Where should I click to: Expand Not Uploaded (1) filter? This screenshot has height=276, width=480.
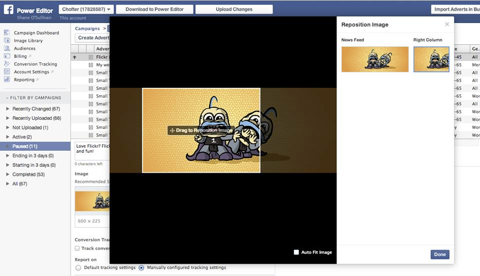[7, 127]
